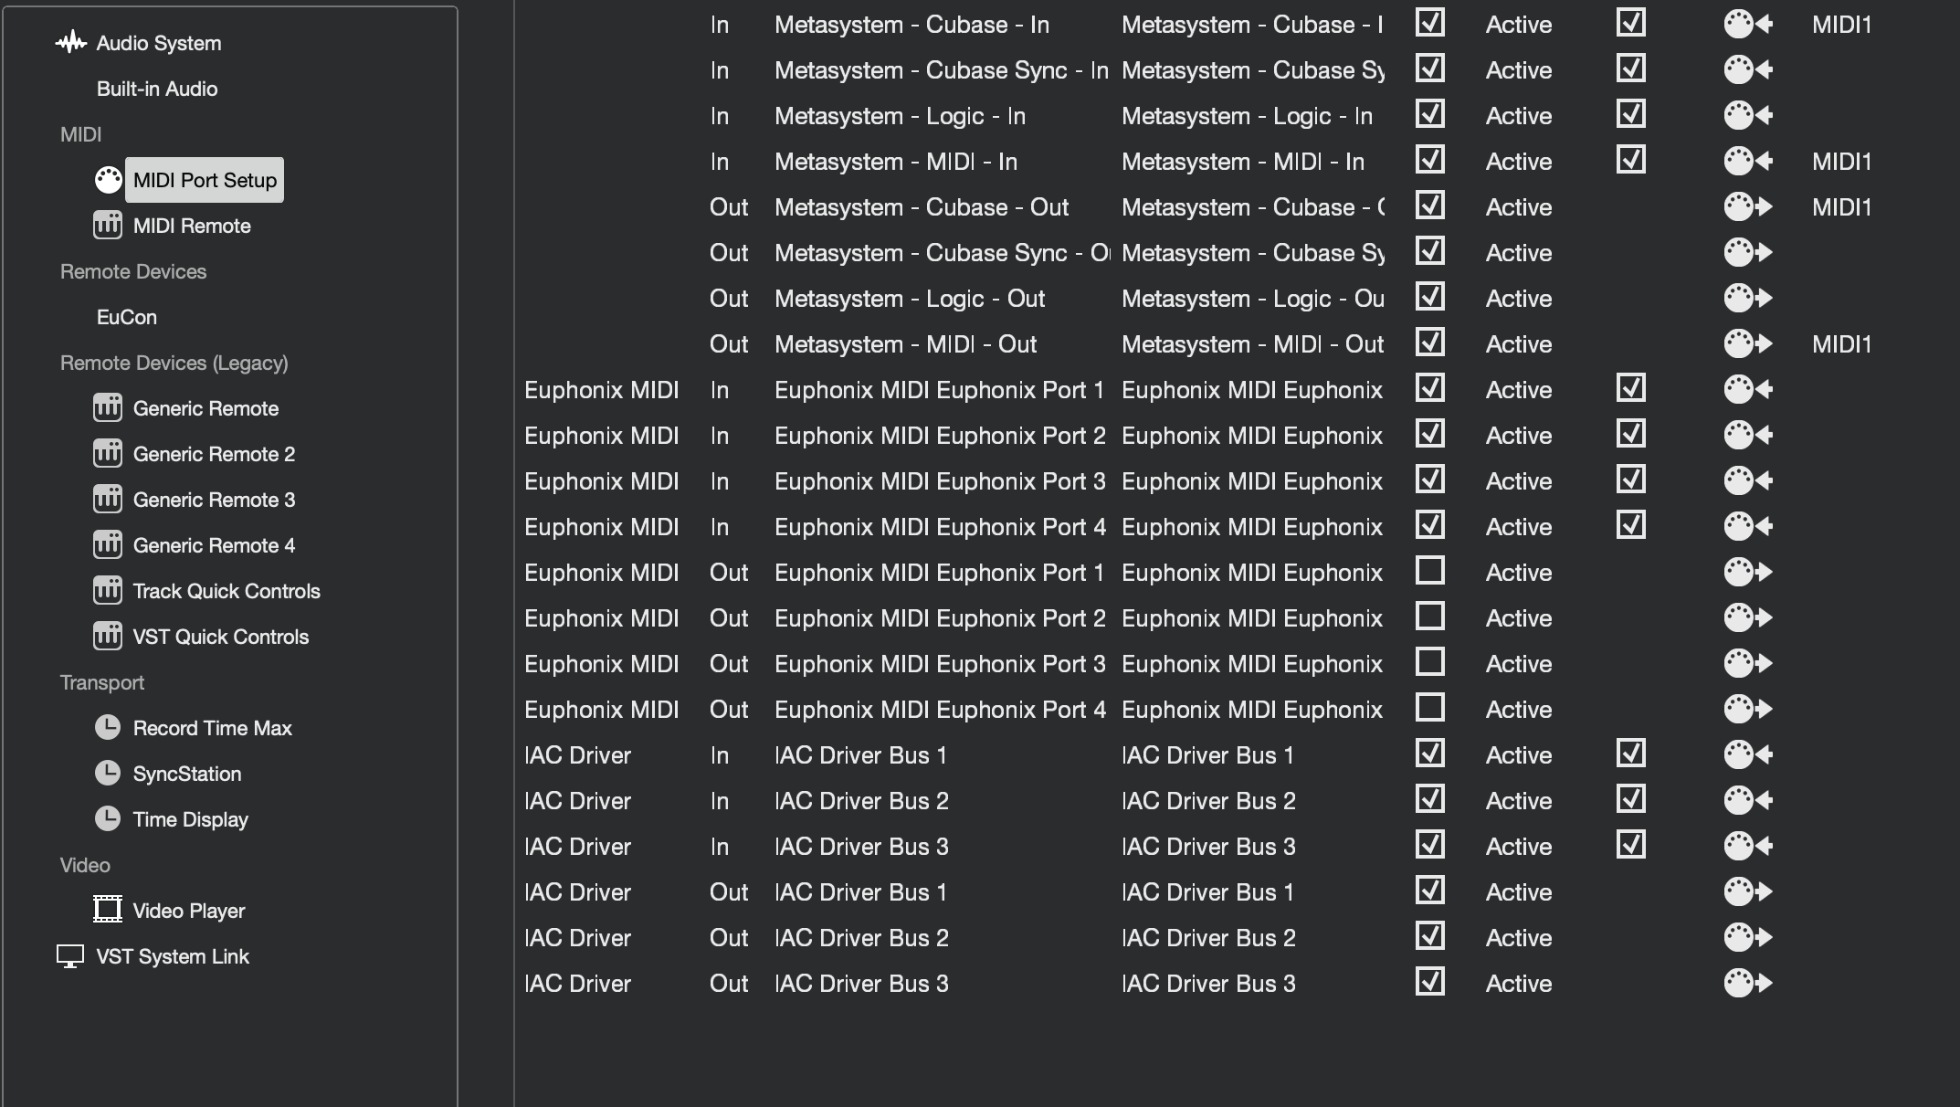Click the Video Player filmstrip icon
1960x1107 pixels.
click(x=108, y=910)
